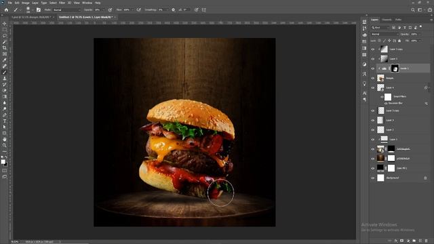Select the Rectangle shape tool
Viewport: 434px width, 244px height.
(5, 133)
